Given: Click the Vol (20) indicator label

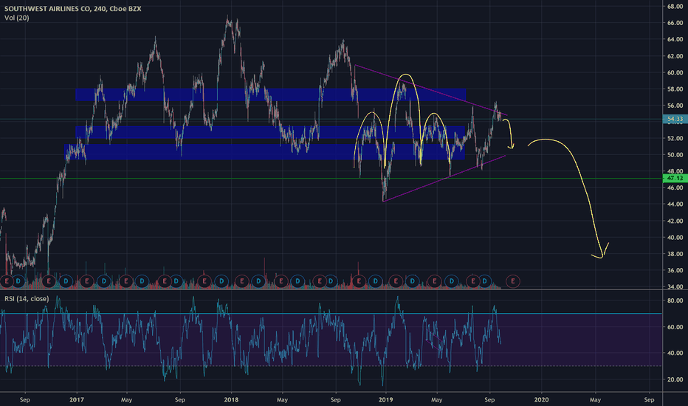Looking at the screenshot, I should point(17,18).
